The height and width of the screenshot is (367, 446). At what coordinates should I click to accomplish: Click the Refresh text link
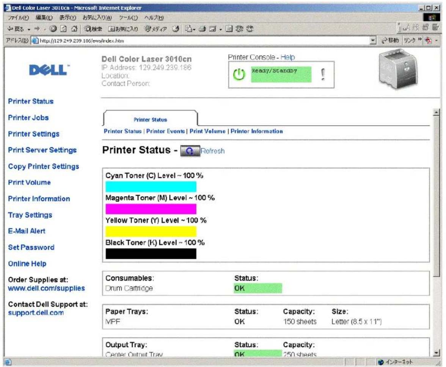[x=212, y=151]
